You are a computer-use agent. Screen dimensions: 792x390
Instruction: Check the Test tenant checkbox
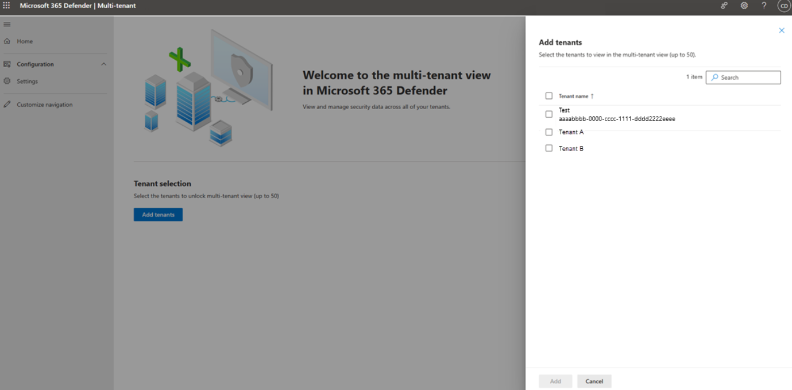[x=548, y=114]
